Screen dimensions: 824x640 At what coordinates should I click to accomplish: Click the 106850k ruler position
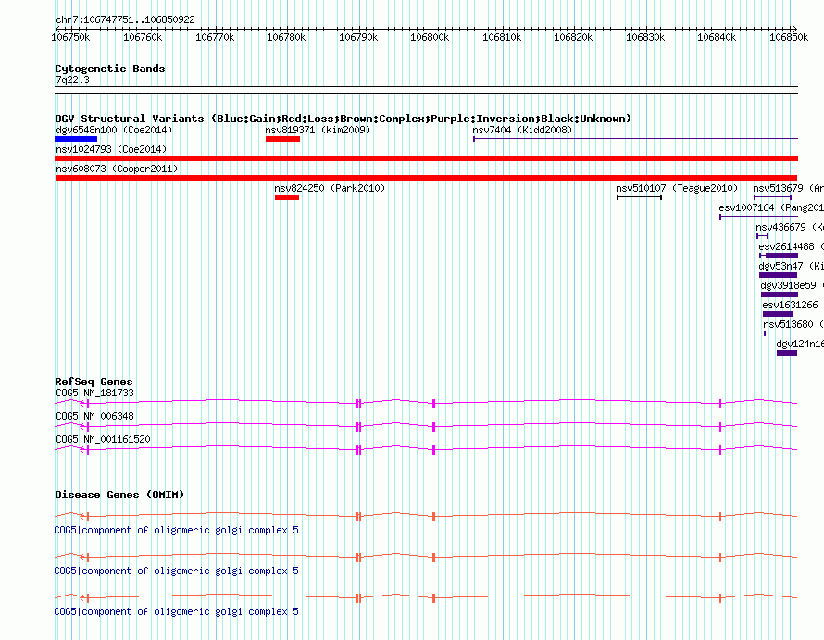click(788, 37)
